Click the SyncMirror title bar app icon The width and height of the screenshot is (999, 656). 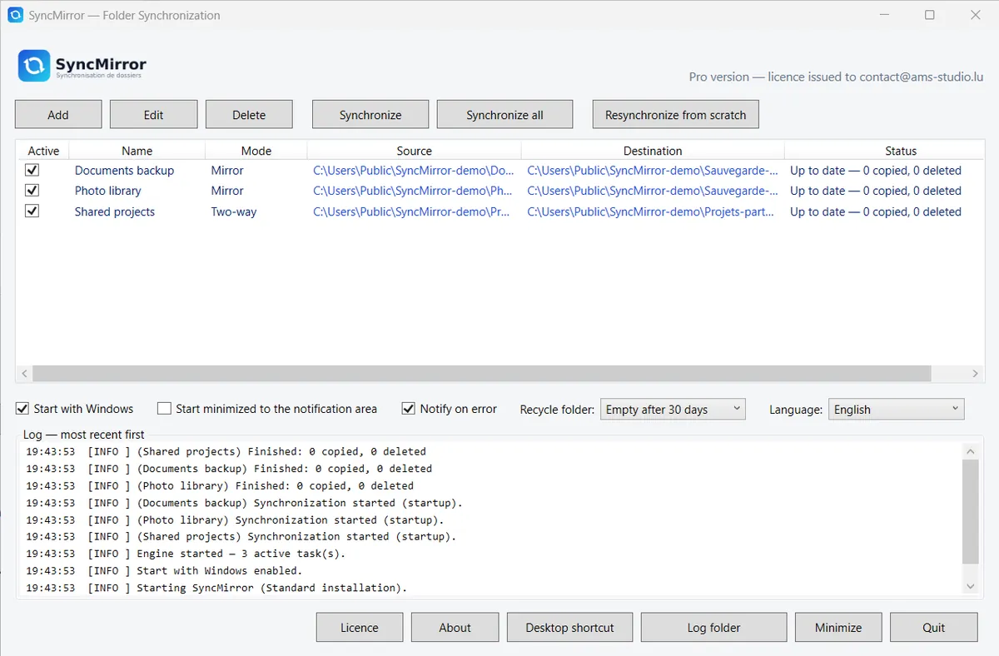tap(15, 15)
